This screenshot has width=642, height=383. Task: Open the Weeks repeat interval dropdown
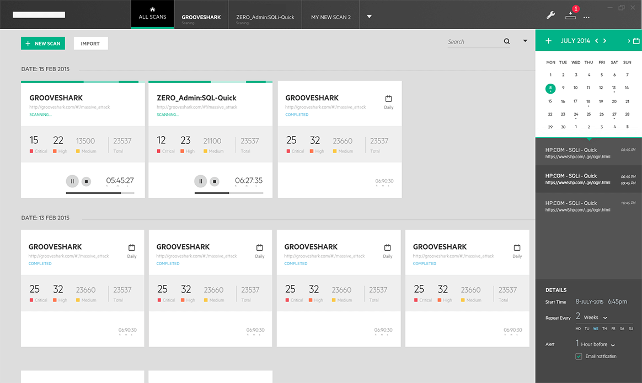605,318
